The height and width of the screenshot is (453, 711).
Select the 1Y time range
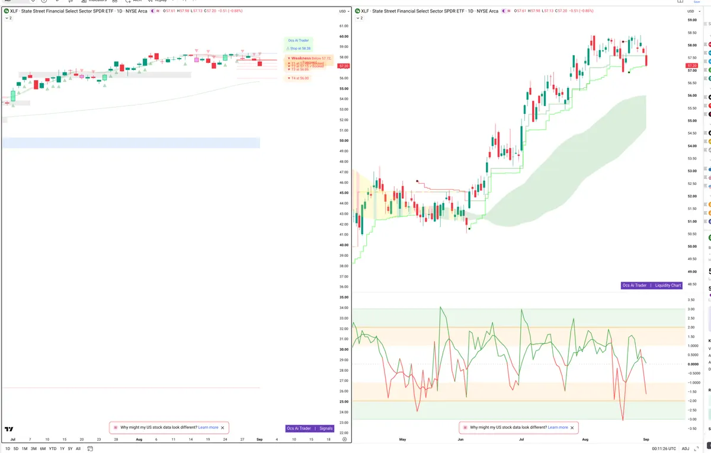pyautogui.click(x=62, y=449)
